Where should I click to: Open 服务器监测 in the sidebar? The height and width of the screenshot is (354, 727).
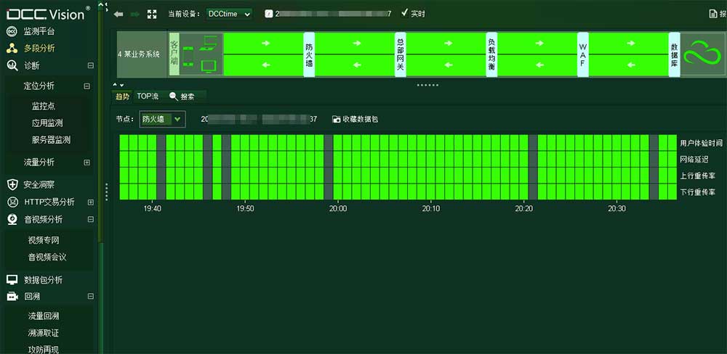point(51,140)
